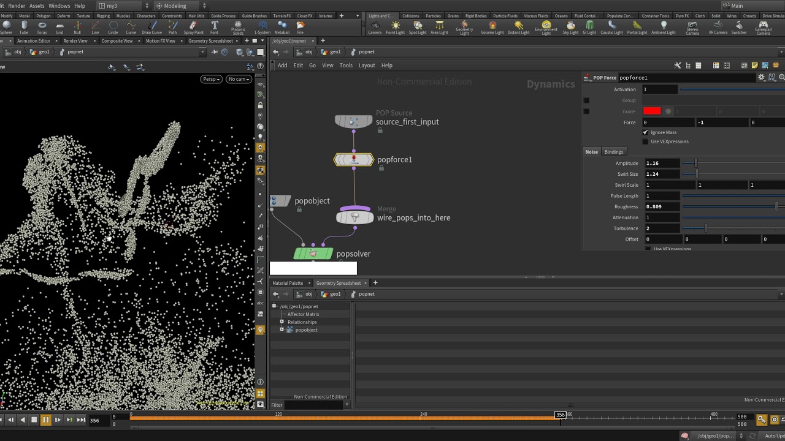Image resolution: width=785 pixels, height=441 pixels.
Task: Open parameter gear menu for popforce1
Action: [762, 78]
